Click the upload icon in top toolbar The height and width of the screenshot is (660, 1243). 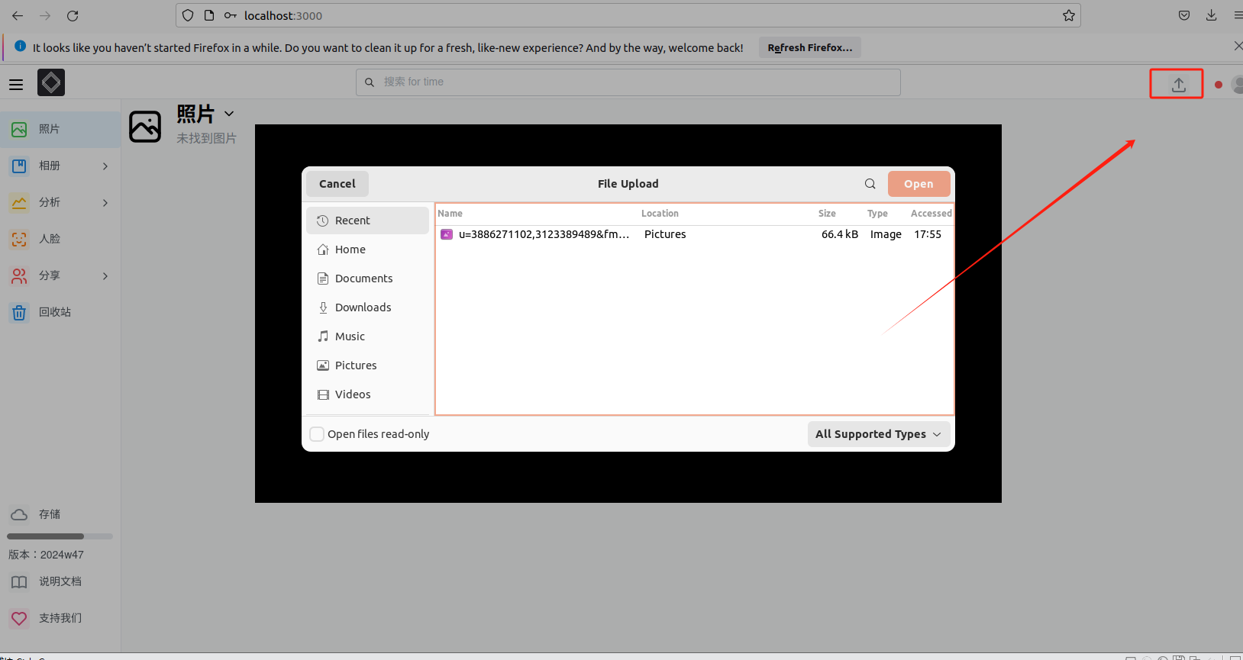(x=1178, y=85)
